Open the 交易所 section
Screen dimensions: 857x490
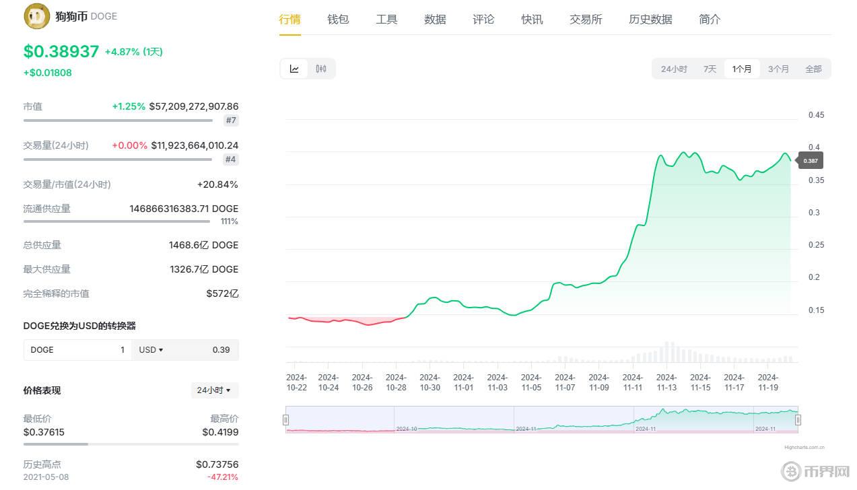point(585,20)
